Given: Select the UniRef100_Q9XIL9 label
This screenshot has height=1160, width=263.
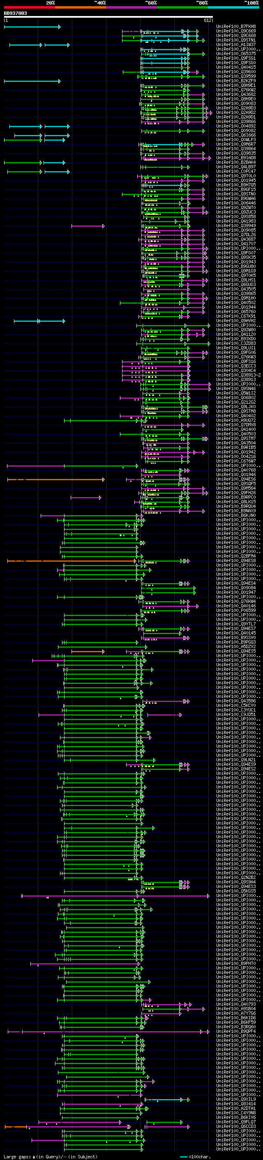Looking at the screenshot, I should coord(236,1099).
